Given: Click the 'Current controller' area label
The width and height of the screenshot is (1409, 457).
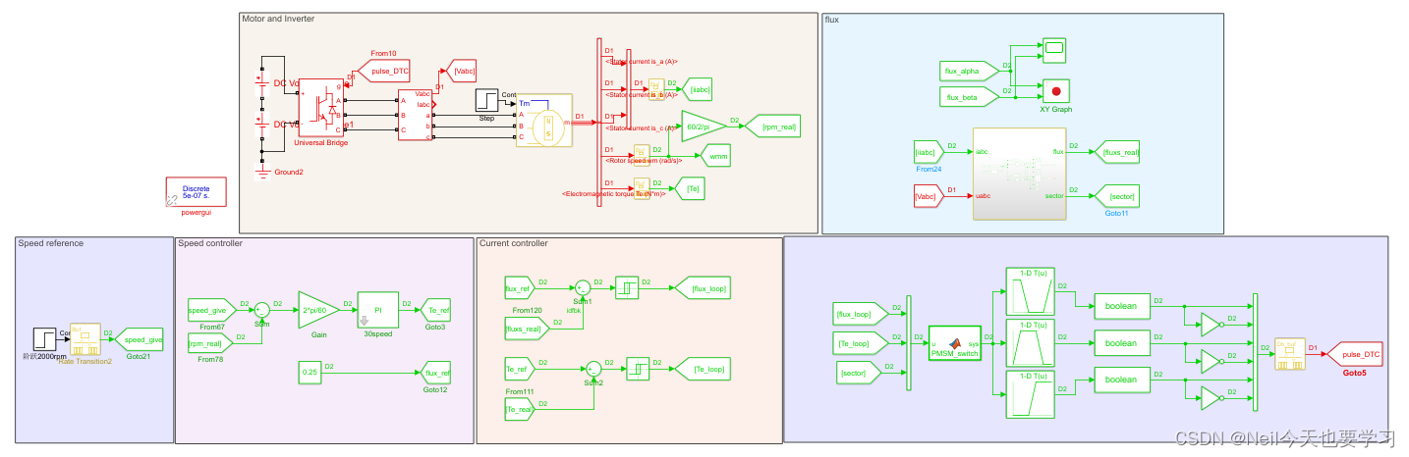Looking at the screenshot, I should pos(514,243).
